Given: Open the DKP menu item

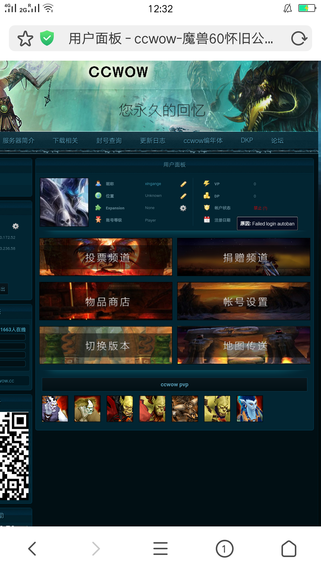Looking at the screenshot, I should [247, 140].
